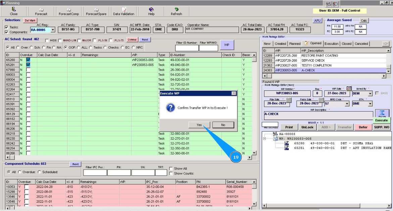
Task: Open the Data Validation tool
Action: [x=124, y=11]
